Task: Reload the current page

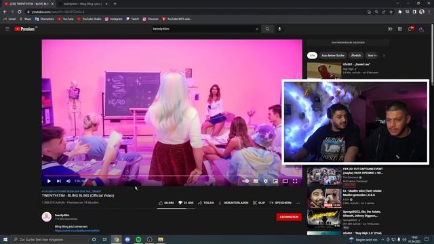Action: point(20,12)
